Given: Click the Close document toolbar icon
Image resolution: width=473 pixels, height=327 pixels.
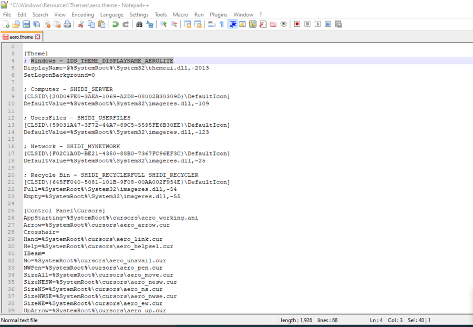Looking at the screenshot, I should (x=47, y=24).
